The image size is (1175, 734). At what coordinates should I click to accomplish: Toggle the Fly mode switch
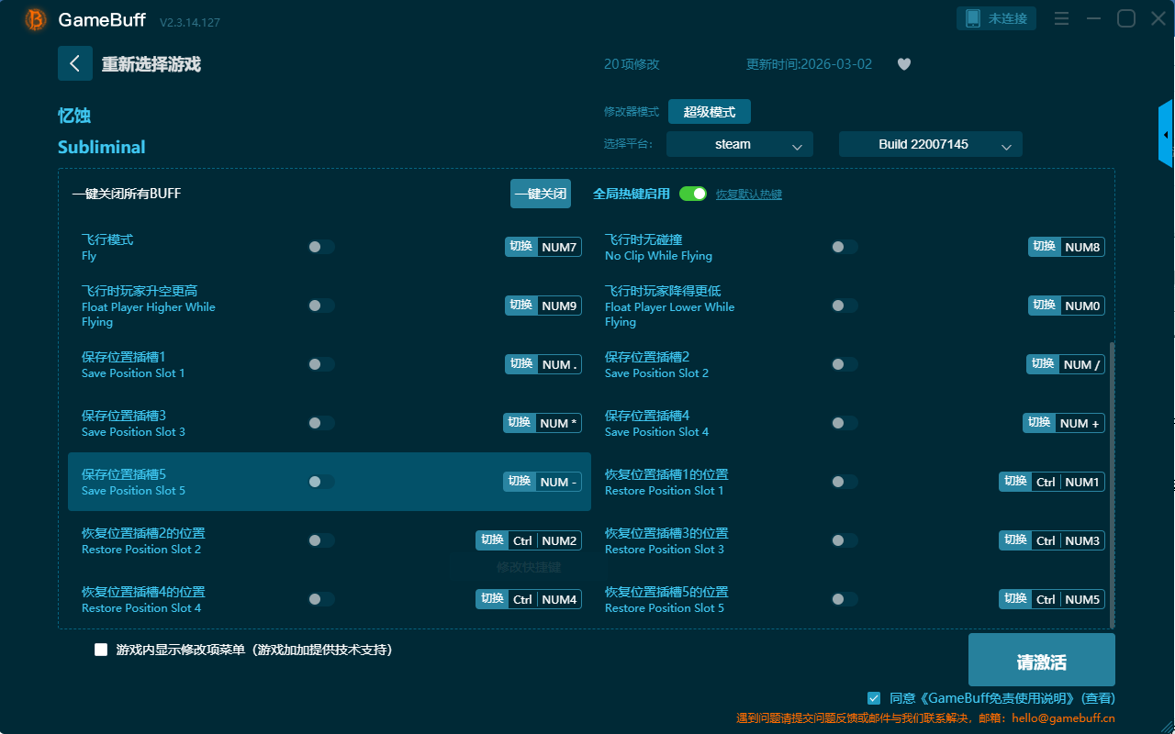(x=320, y=247)
